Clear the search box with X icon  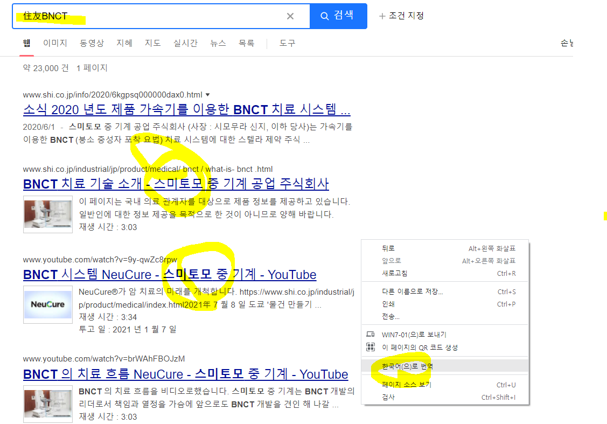pyautogui.click(x=290, y=16)
